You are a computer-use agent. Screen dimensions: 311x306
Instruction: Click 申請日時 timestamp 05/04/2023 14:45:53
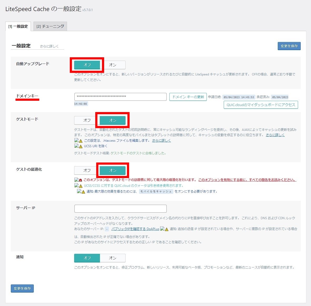(x=239, y=97)
